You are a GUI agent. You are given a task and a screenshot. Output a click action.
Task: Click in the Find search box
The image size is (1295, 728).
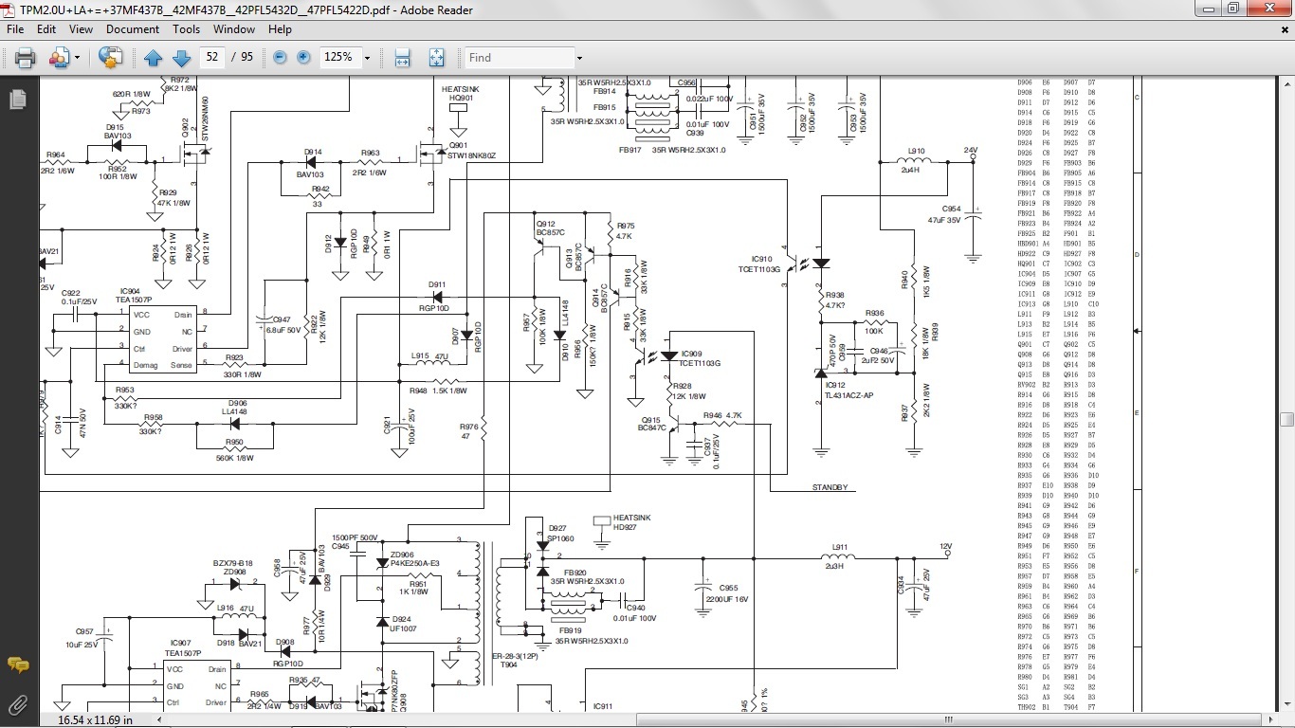pos(517,58)
